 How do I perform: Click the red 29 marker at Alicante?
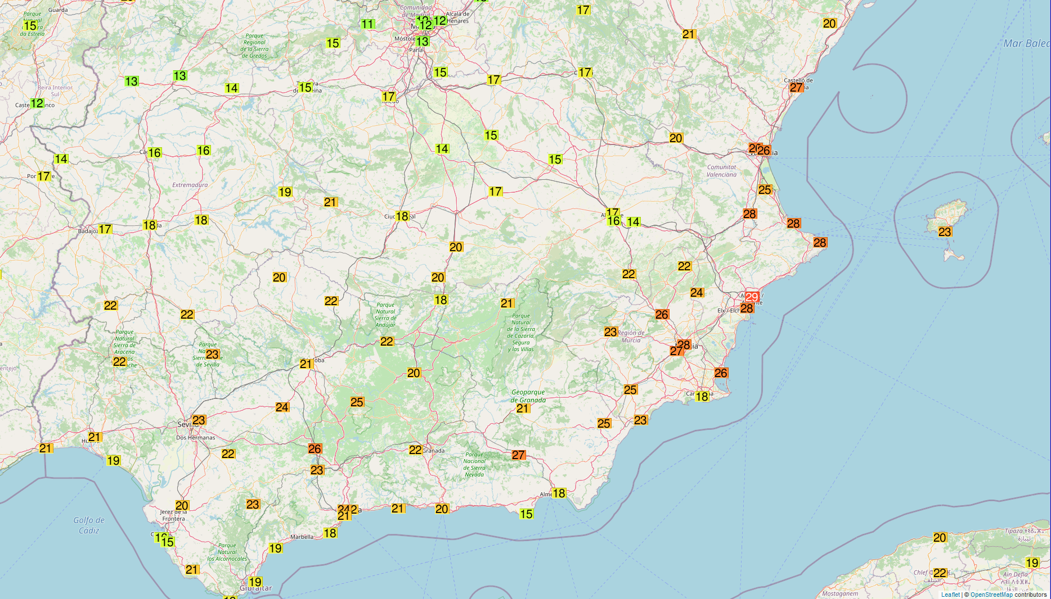pos(752,297)
